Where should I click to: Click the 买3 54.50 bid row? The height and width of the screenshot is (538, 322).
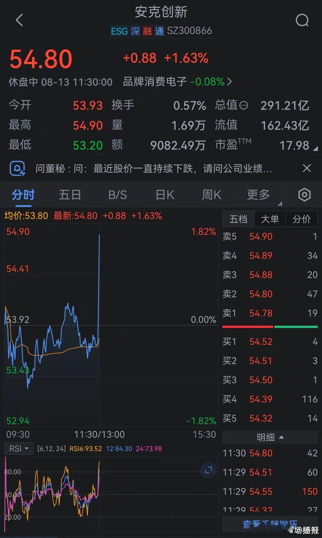coord(270,380)
